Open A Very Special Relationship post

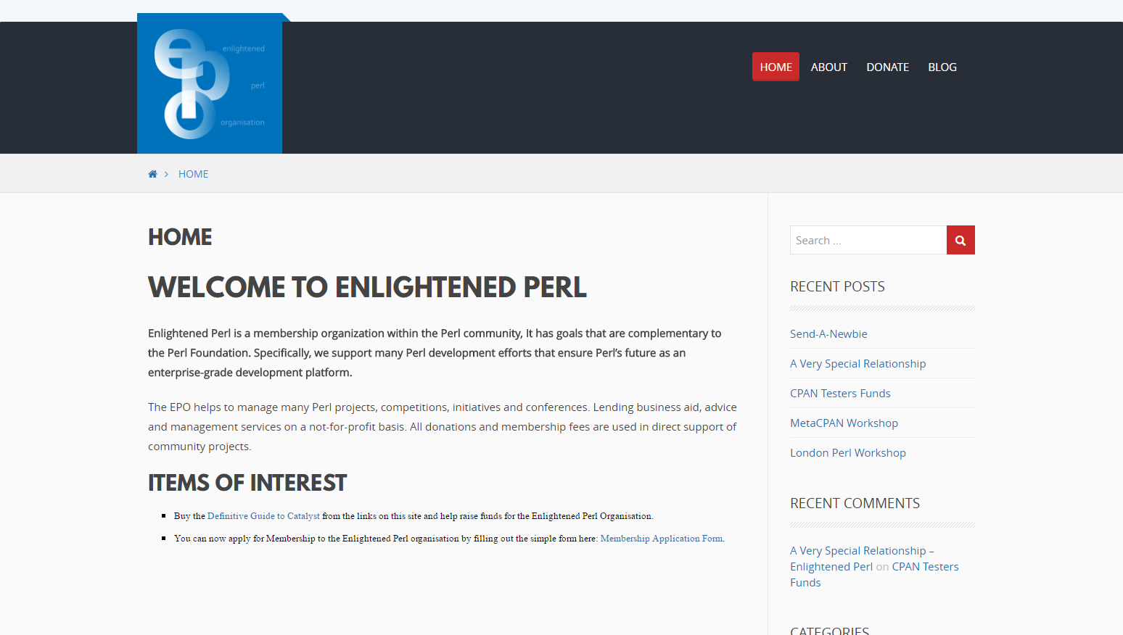[x=857, y=363]
